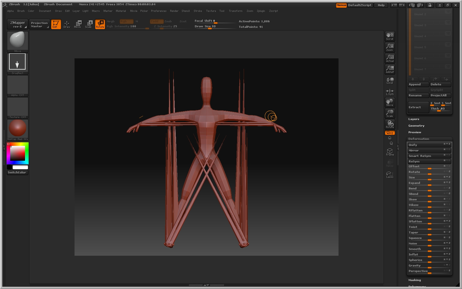Open the Preferences menu

(x=158, y=11)
